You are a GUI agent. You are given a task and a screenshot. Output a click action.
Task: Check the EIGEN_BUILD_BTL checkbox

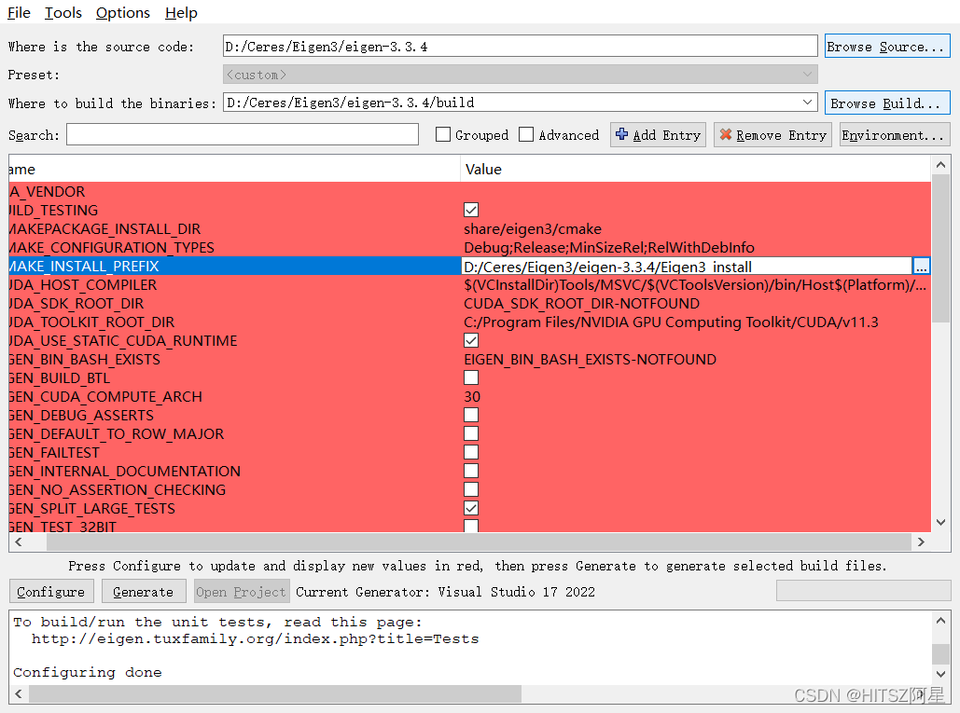click(471, 377)
